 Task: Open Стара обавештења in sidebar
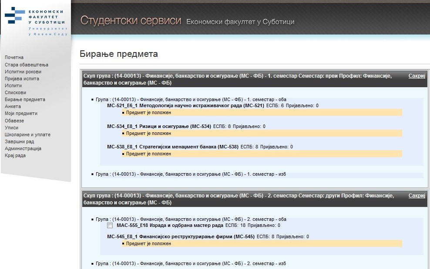(x=26, y=65)
